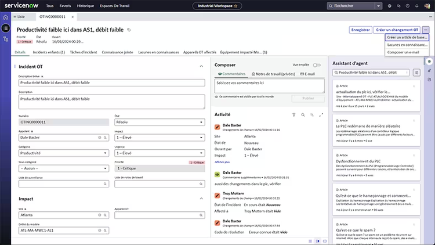This screenshot has width=435, height=245.
Task: Click the Enregistrer button
Action: click(360, 30)
